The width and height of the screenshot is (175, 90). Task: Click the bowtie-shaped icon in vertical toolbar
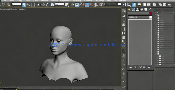[124, 33]
